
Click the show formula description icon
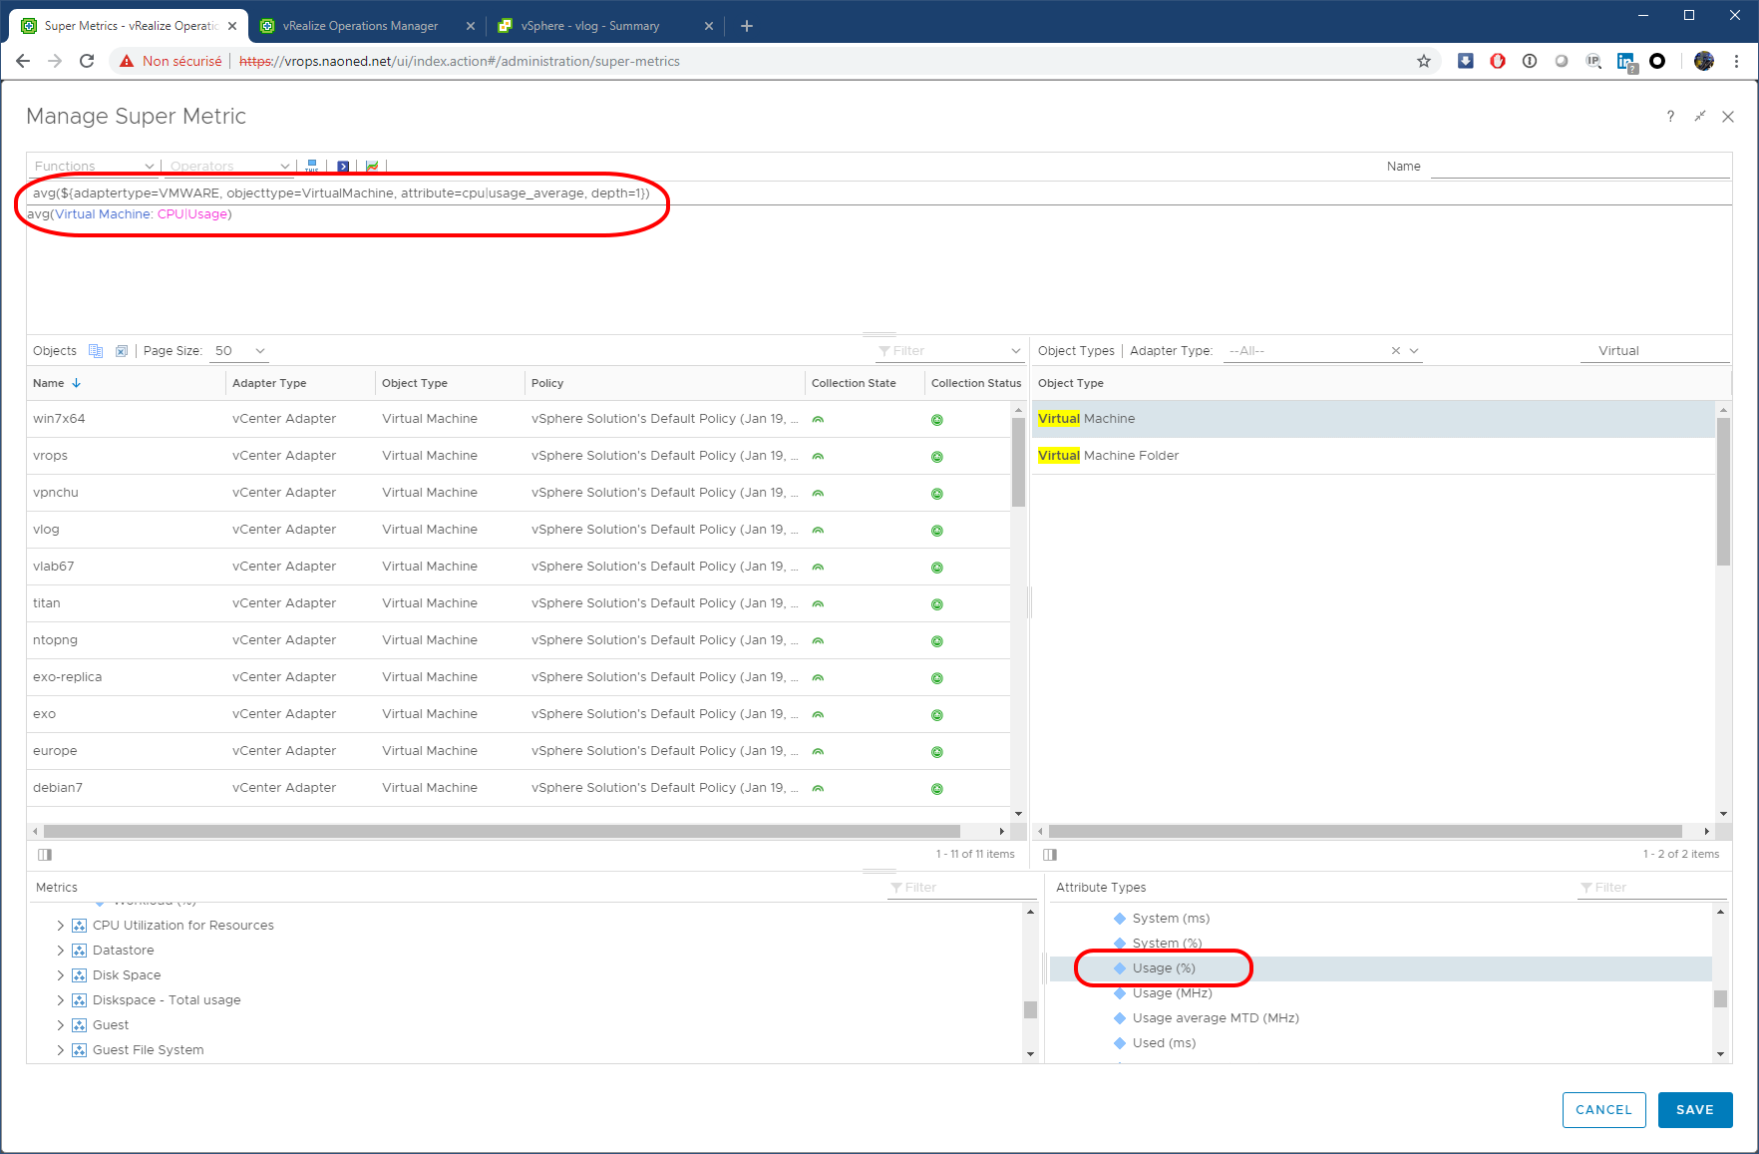coord(343,167)
